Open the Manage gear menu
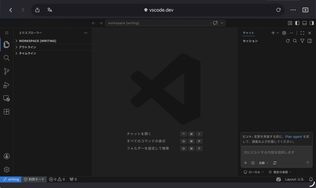This screenshot has height=188, width=316. tap(6, 169)
